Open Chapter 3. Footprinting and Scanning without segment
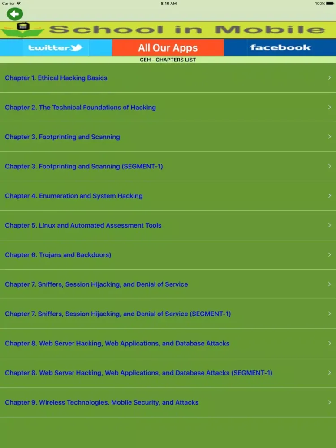Screen dimensions: 336x448 pyautogui.click(x=168, y=137)
